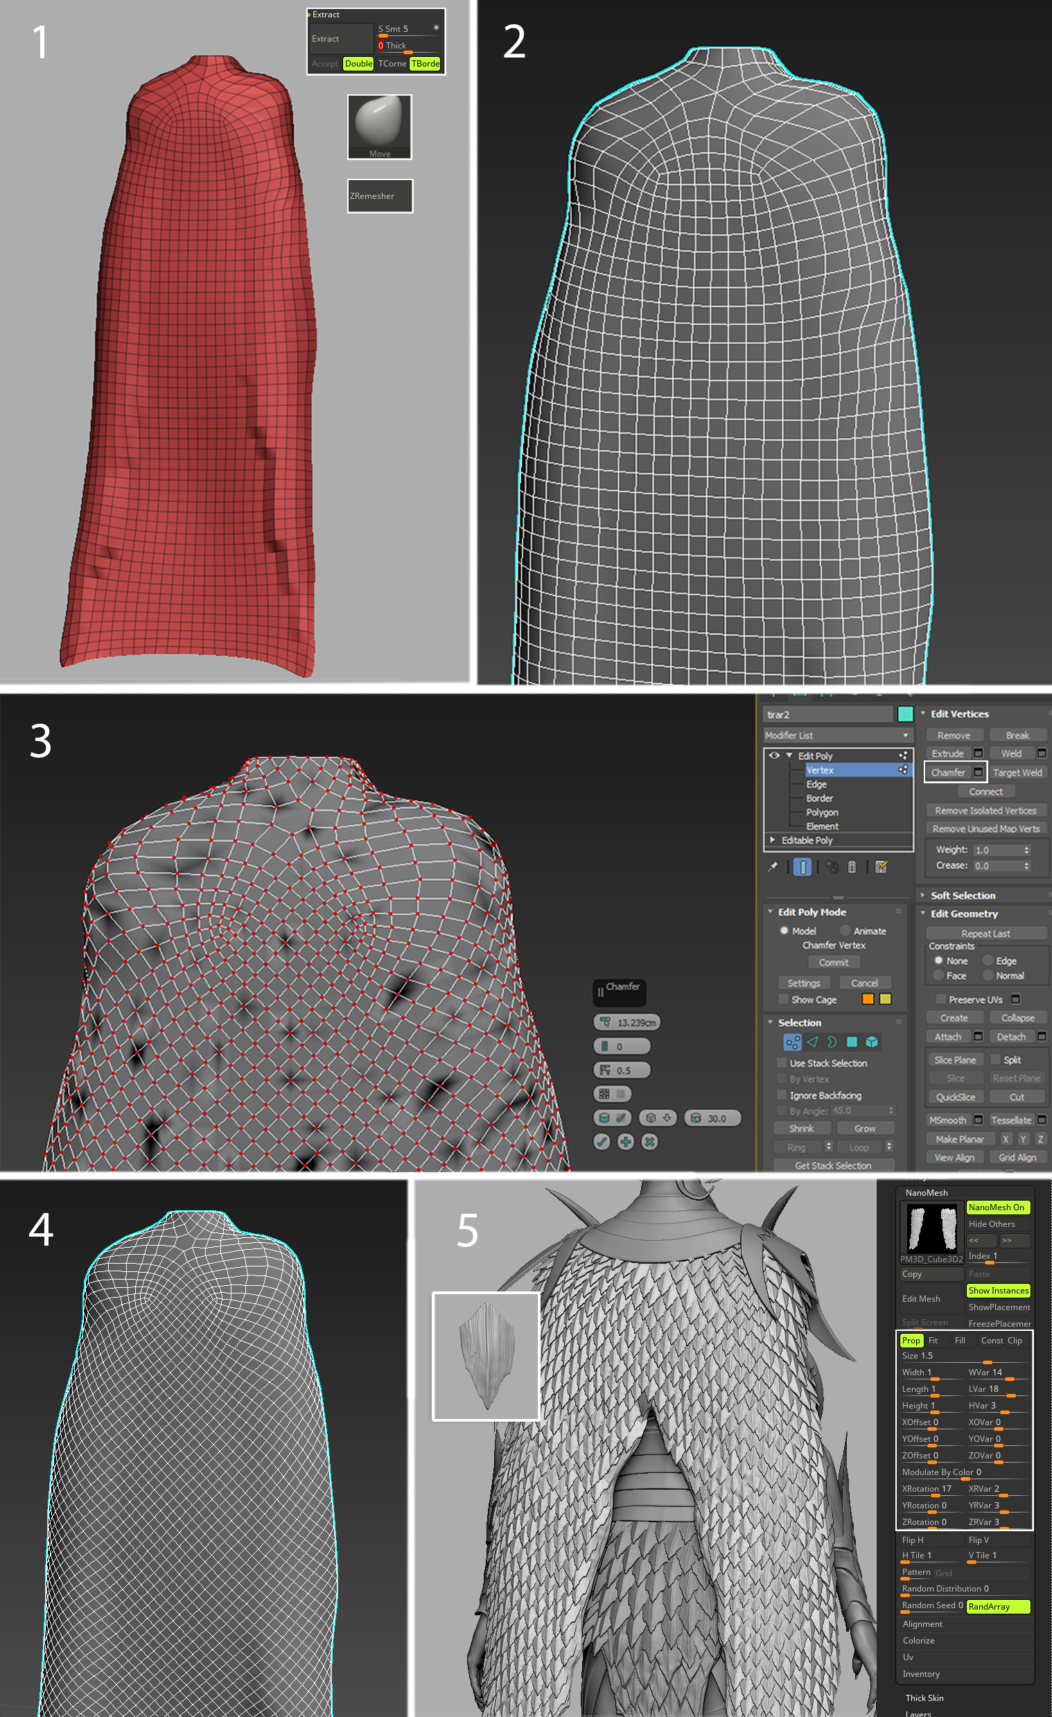Select Border sub-object level icon in Selection
1052x1717 pixels.
pyautogui.click(x=832, y=1042)
